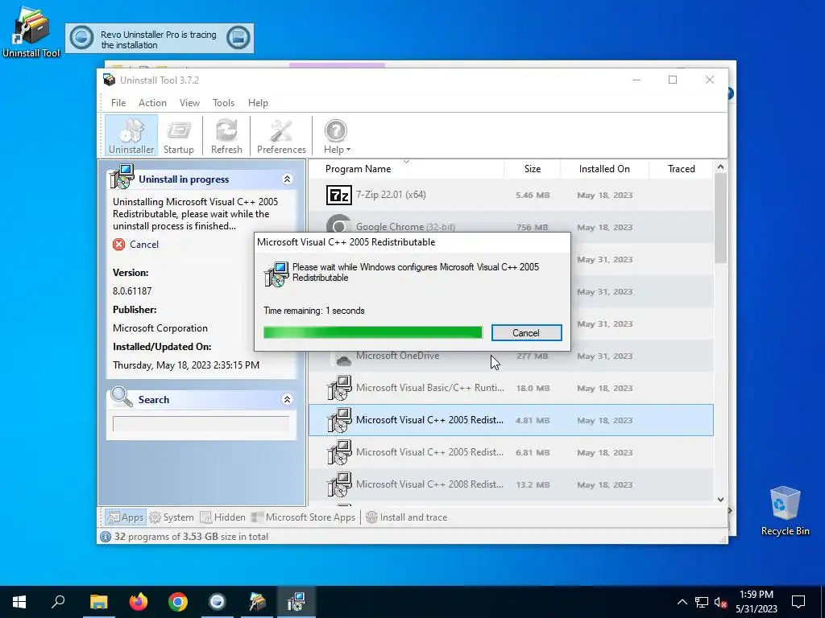Screen dimensions: 825x618
Task: Open the Uninstaller toolbar section
Action: point(131,135)
